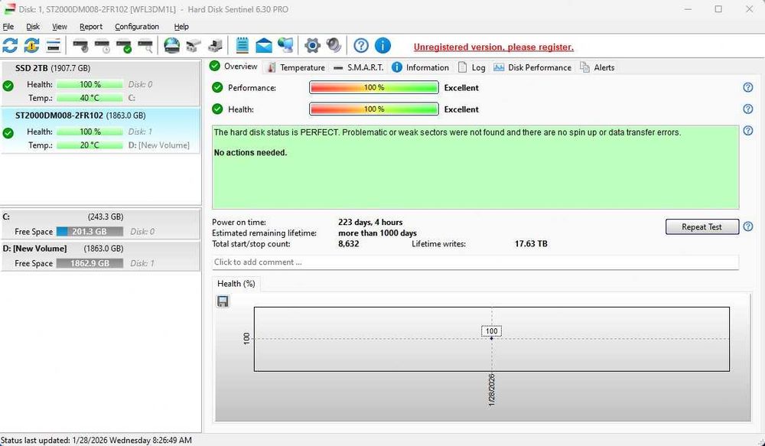
Task: Switch to the Disk Performance tab
Action: (532, 67)
